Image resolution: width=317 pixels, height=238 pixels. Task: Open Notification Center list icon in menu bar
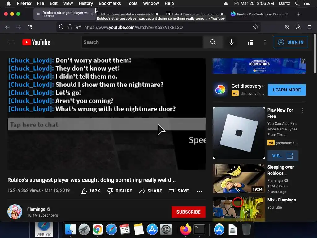pos(307,3)
